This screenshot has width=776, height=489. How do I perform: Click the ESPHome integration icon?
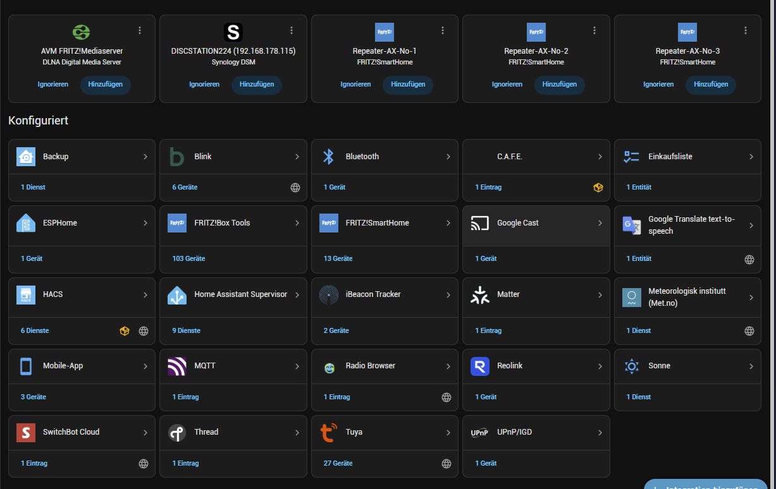point(26,223)
